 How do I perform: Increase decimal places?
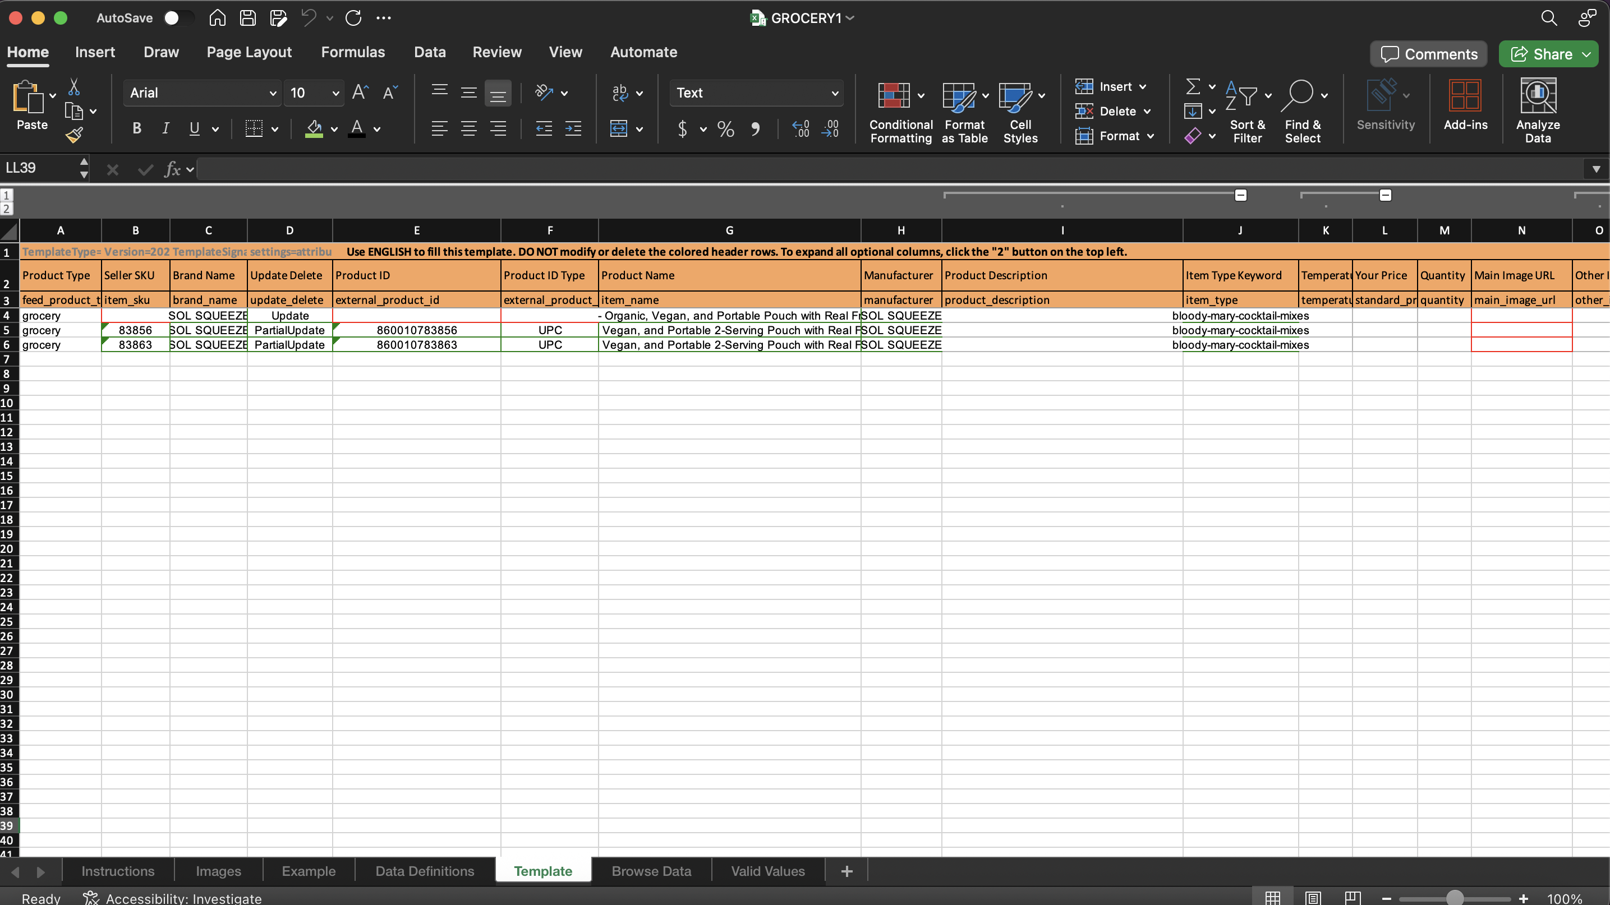(x=801, y=130)
